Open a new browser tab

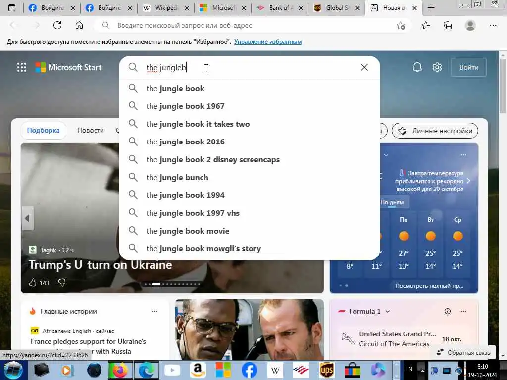click(431, 8)
